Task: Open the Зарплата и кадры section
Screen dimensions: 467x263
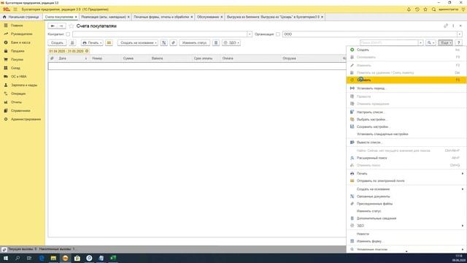Action: pyautogui.click(x=24, y=85)
